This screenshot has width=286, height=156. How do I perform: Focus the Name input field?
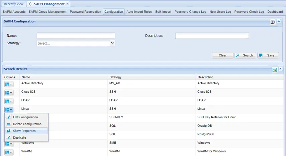pyautogui.click(x=76, y=36)
